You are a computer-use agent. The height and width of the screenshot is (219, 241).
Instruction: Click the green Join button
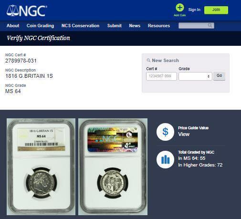pyautogui.click(x=216, y=10)
